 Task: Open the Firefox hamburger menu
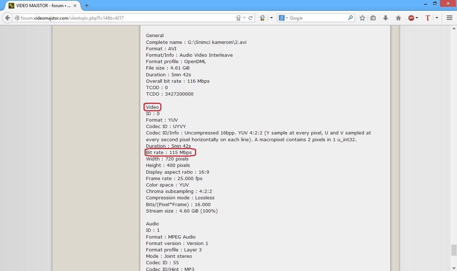click(x=450, y=18)
